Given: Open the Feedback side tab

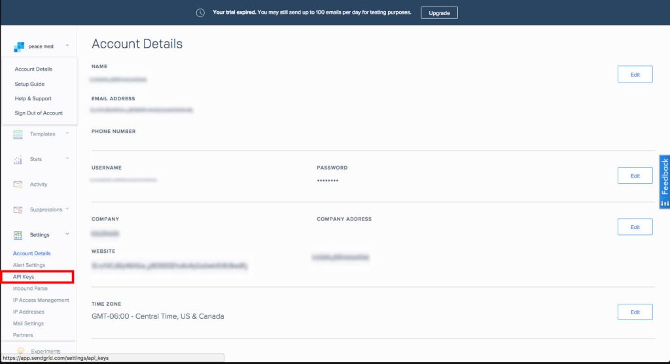Looking at the screenshot, I should pyautogui.click(x=664, y=182).
